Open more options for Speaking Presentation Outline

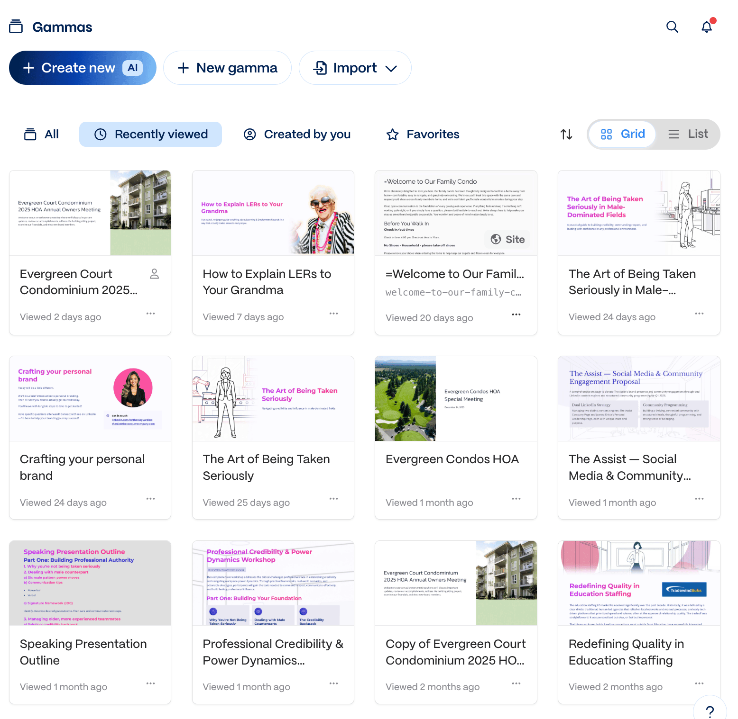coord(151,683)
